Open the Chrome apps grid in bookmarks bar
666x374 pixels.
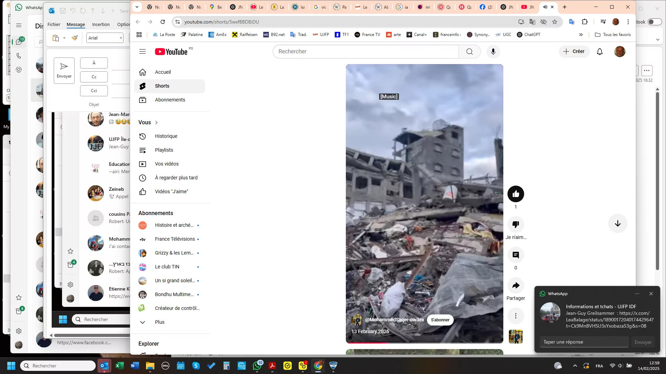[139, 35]
